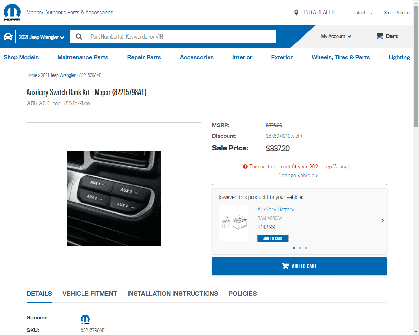Click the location pin icon beside Find a Dealer
The width and height of the screenshot is (419, 335).
296,13
